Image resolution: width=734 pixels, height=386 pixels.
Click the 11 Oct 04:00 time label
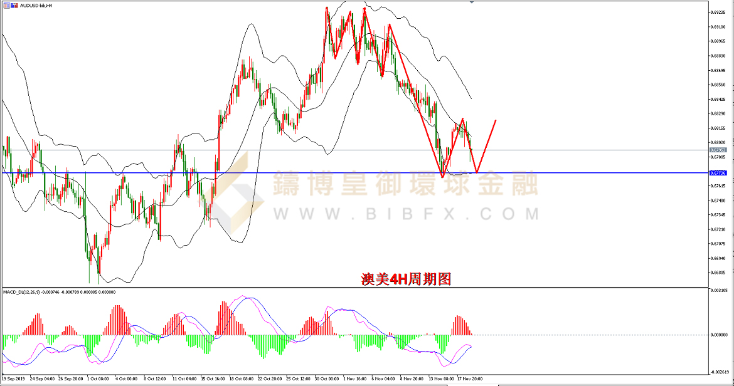[x=184, y=378]
